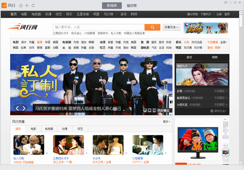Click 高清 movie filter link
This screenshot has height=170, width=244.
click(40, 42)
